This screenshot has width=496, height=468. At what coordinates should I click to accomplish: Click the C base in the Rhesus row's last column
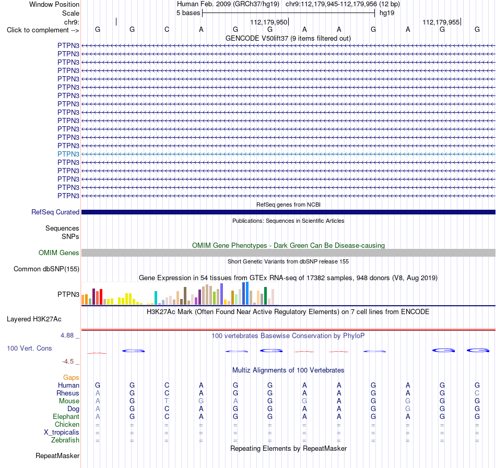click(477, 393)
